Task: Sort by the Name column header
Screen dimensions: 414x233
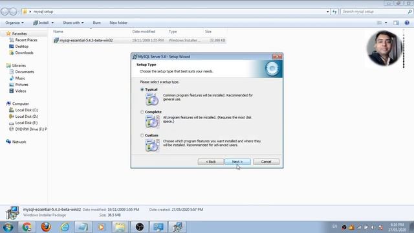Action: pos(58,32)
